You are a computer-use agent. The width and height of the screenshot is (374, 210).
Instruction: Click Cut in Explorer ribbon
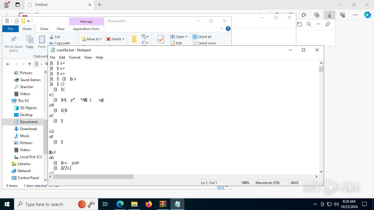[55, 37]
